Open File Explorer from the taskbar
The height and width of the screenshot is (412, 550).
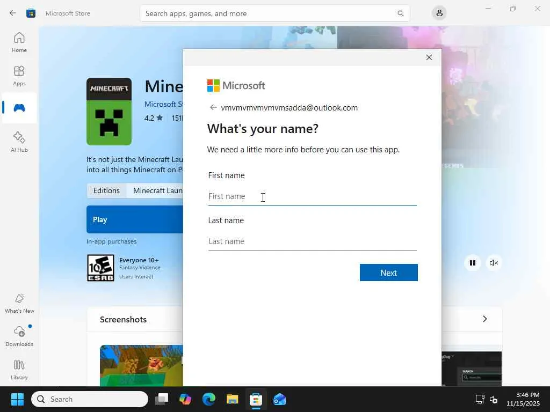(232, 399)
